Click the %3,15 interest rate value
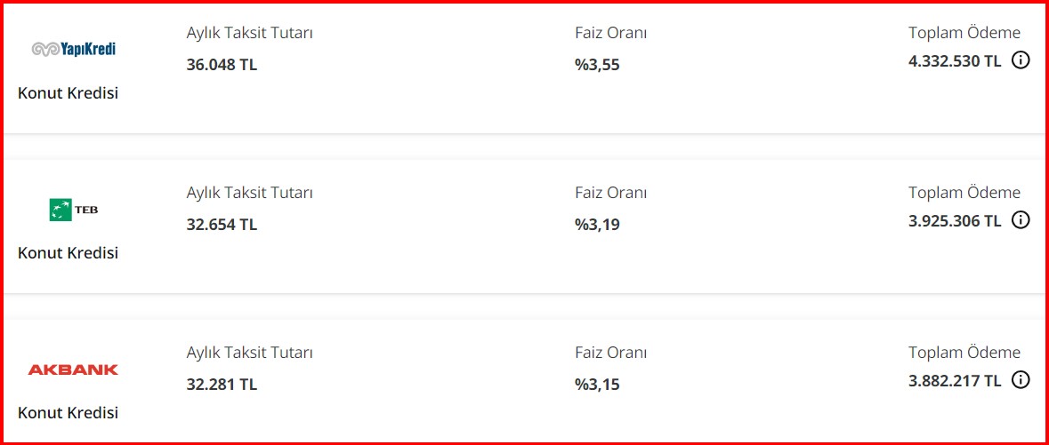1049x445 pixels. pos(597,385)
